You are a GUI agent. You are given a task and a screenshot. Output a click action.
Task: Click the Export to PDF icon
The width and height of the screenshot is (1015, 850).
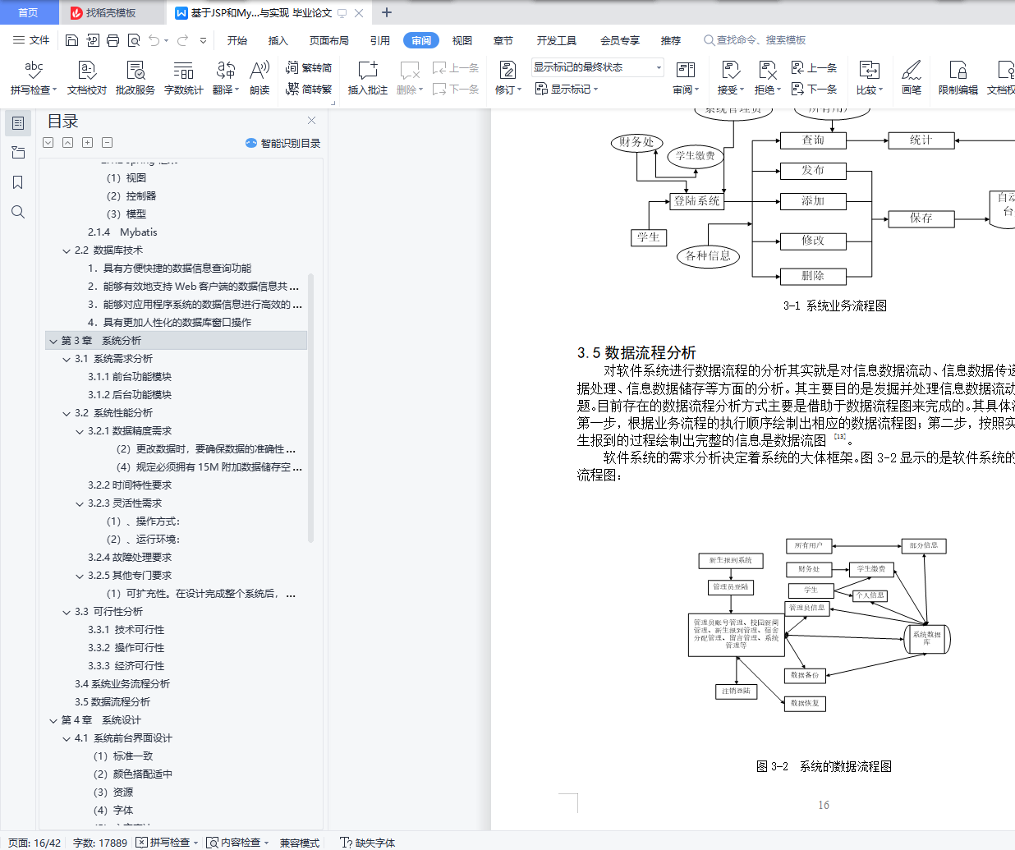(x=92, y=40)
